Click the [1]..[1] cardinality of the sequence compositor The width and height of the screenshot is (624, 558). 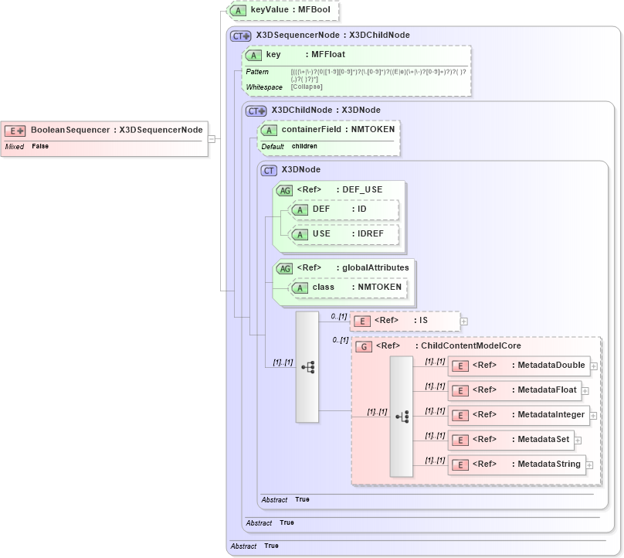(283, 362)
